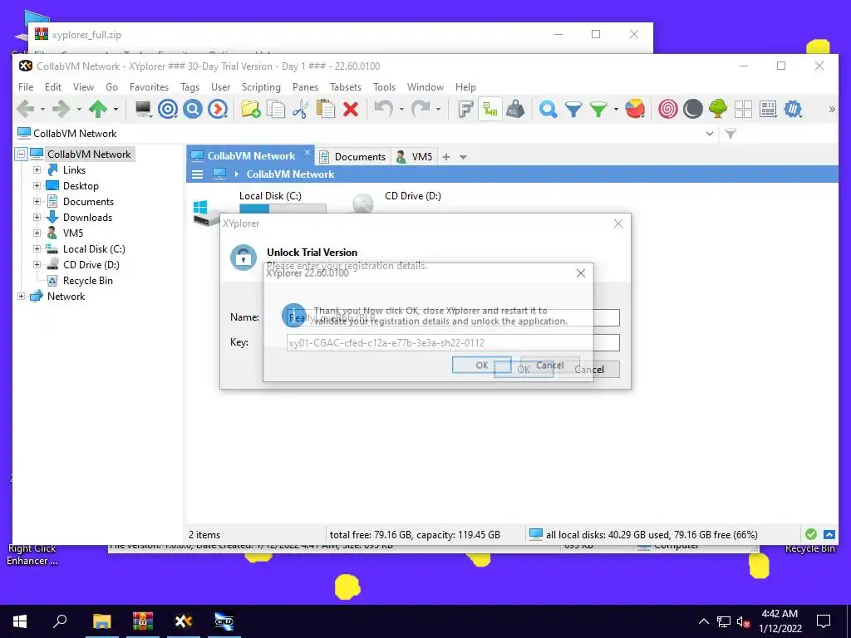The height and width of the screenshot is (638, 851).
Task: Expand the Downloads tree node
Action: click(37, 217)
